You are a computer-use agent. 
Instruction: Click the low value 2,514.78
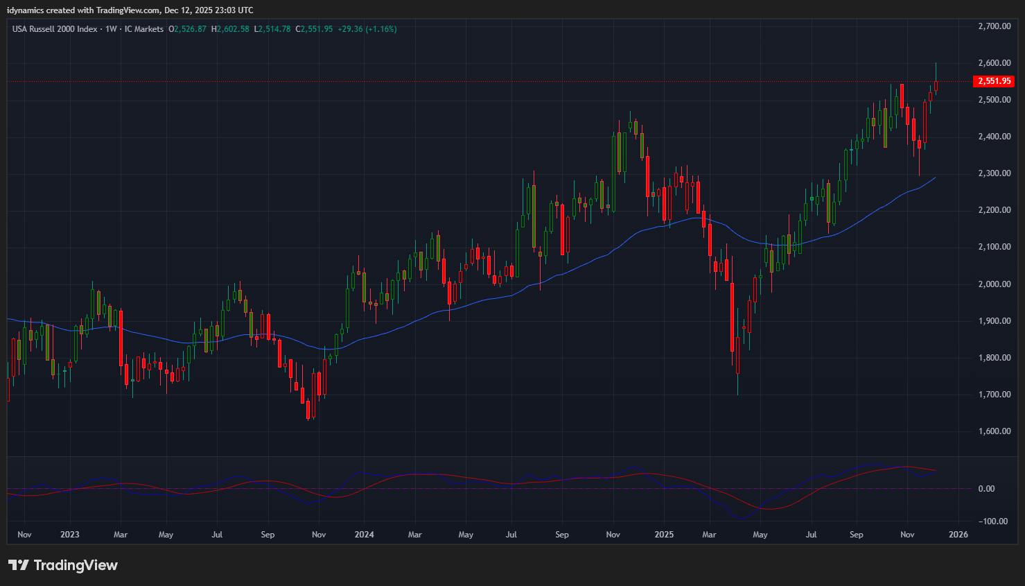(x=274, y=29)
